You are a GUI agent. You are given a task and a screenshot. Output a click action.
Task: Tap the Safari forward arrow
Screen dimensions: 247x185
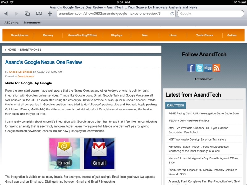coord(16,14)
